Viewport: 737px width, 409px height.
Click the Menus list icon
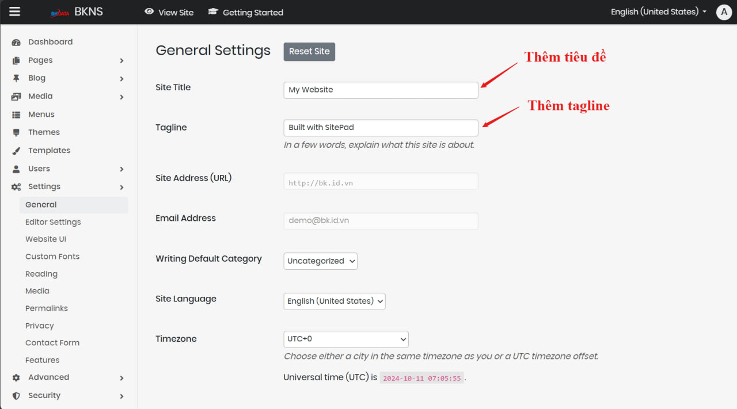tap(16, 114)
